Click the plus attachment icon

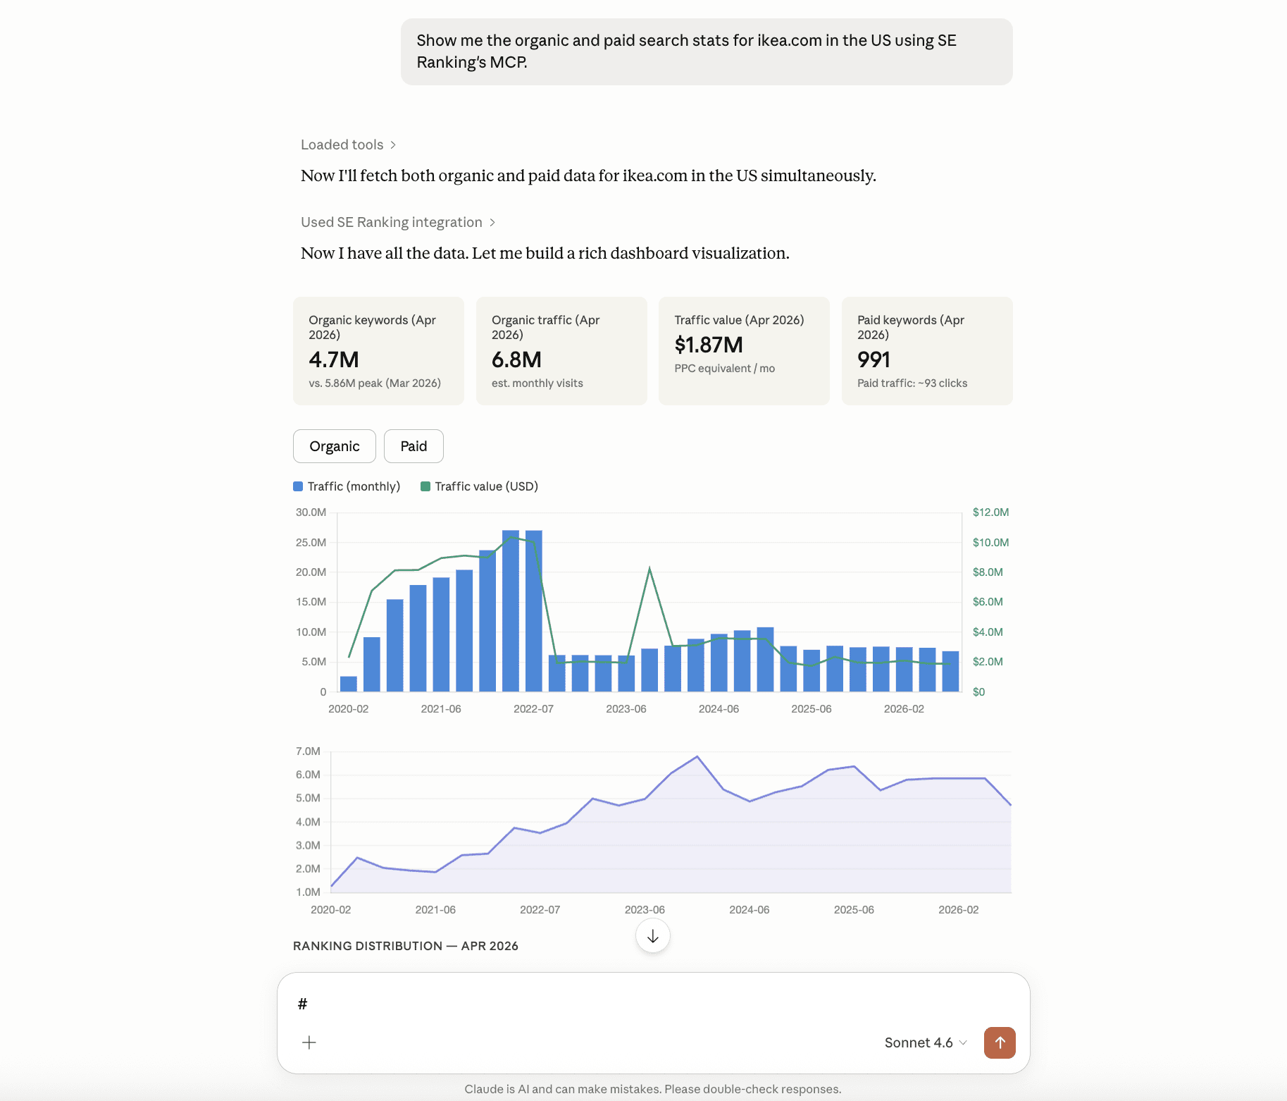[x=309, y=1042]
